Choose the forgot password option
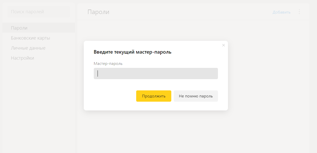Screen dimensions: 317x153 (196, 96)
